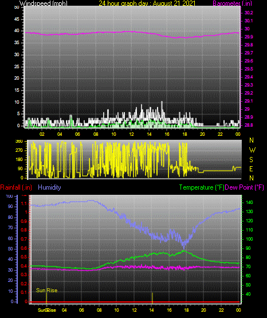This screenshot has width=267, height=318.
Task: Click the 'Barometer (.in)' axis title
Action: [232, 3]
